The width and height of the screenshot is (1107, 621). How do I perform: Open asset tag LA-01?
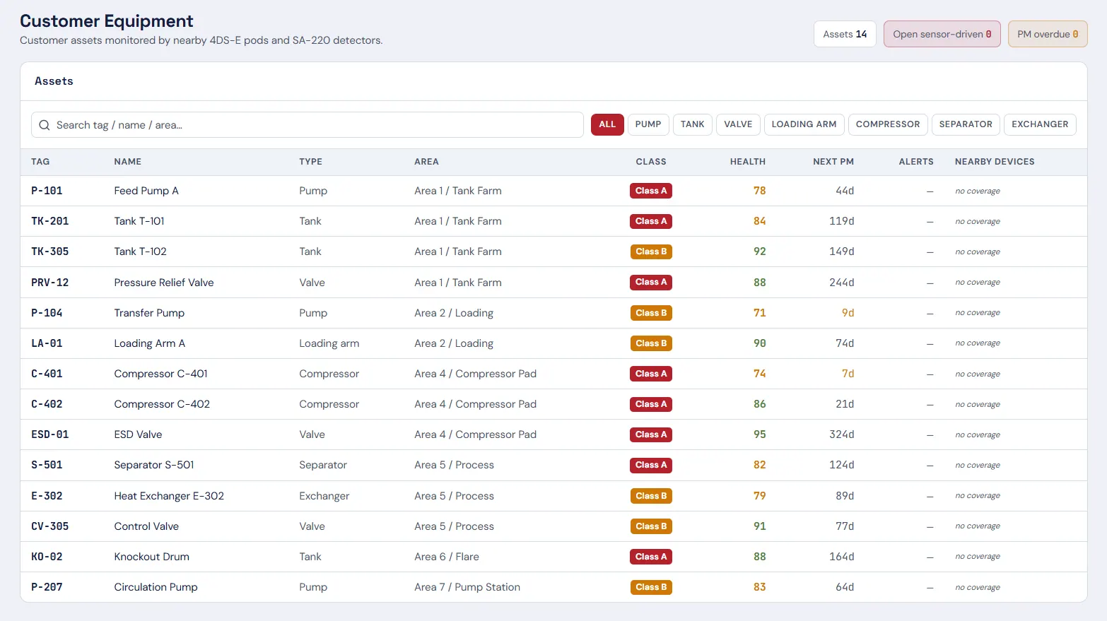pyautogui.click(x=47, y=343)
